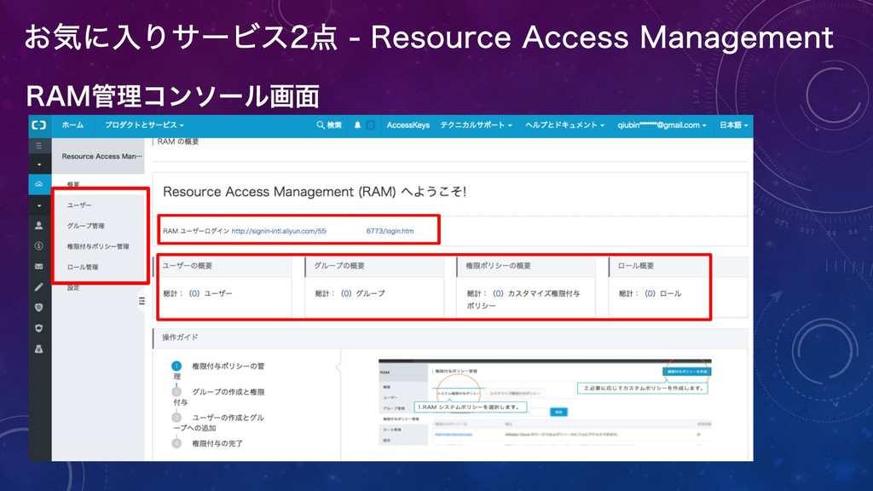Open the first shield sidebar icon
The image size is (873, 491).
pyautogui.click(x=39, y=307)
